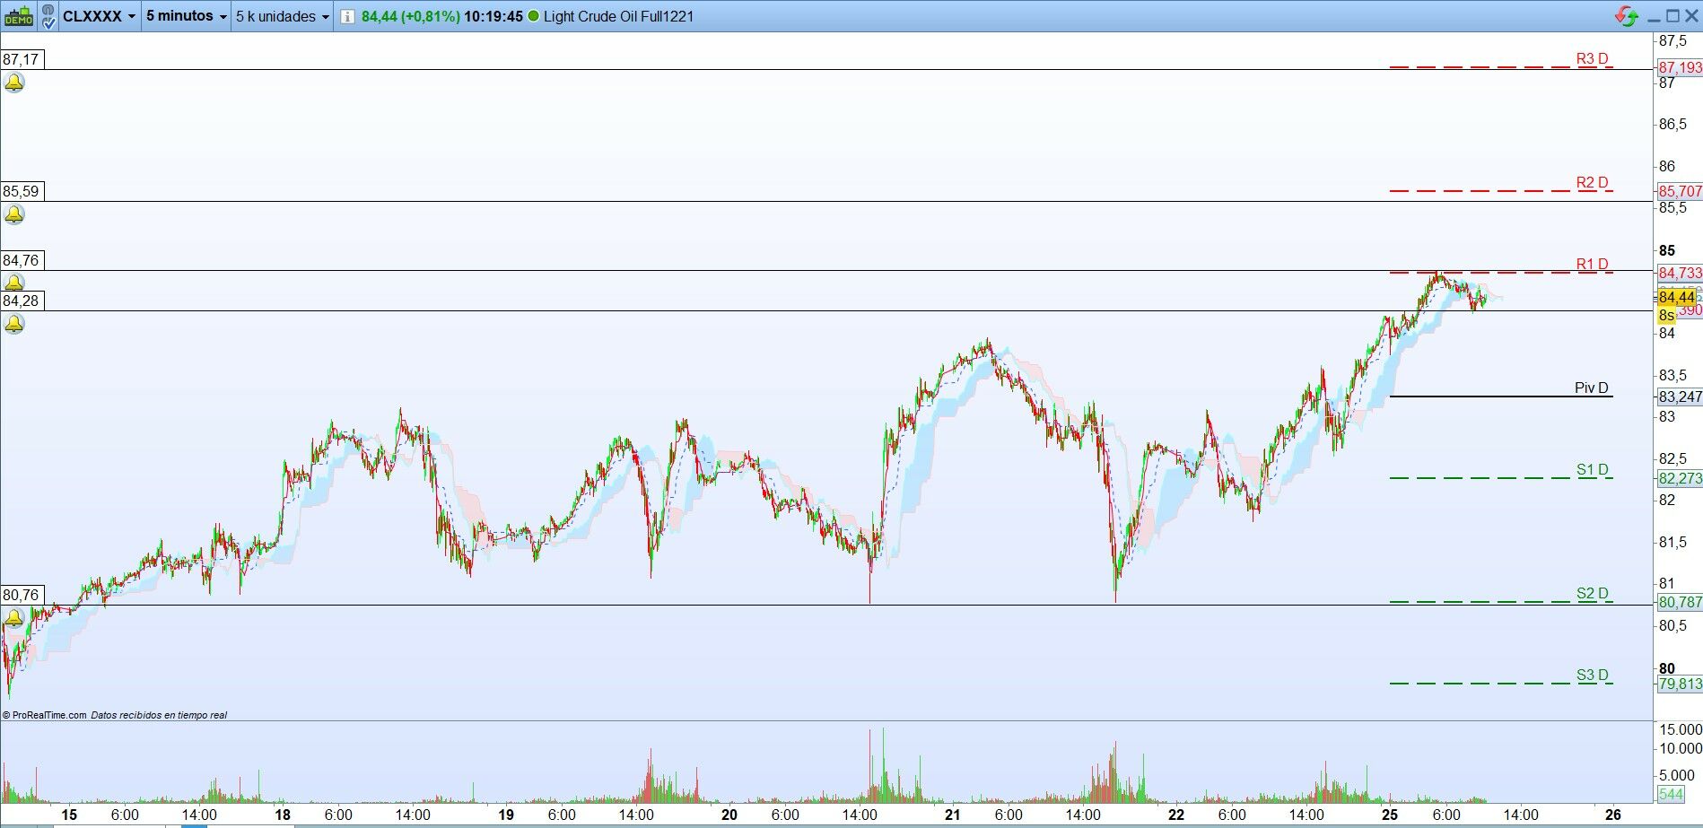This screenshot has height=828, width=1703.
Task: Click the R1 D resistance label
Action: coord(1592,265)
